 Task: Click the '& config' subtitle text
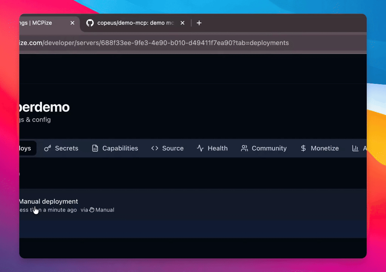click(38, 120)
